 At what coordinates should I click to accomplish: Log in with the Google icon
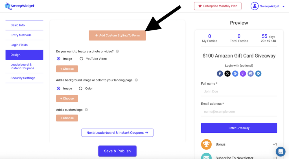click(235, 74)
